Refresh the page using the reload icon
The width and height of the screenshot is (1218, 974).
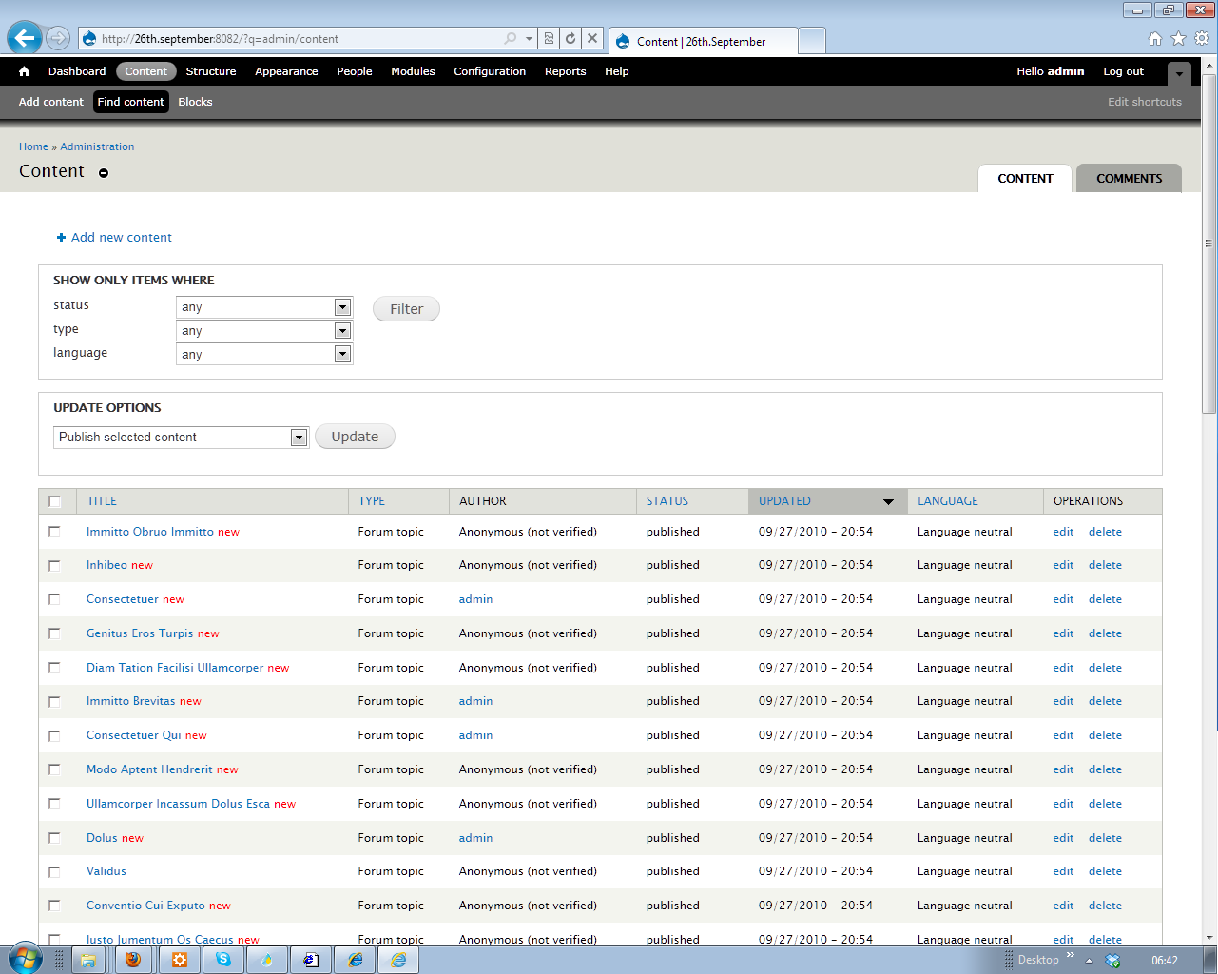[570, 39]
